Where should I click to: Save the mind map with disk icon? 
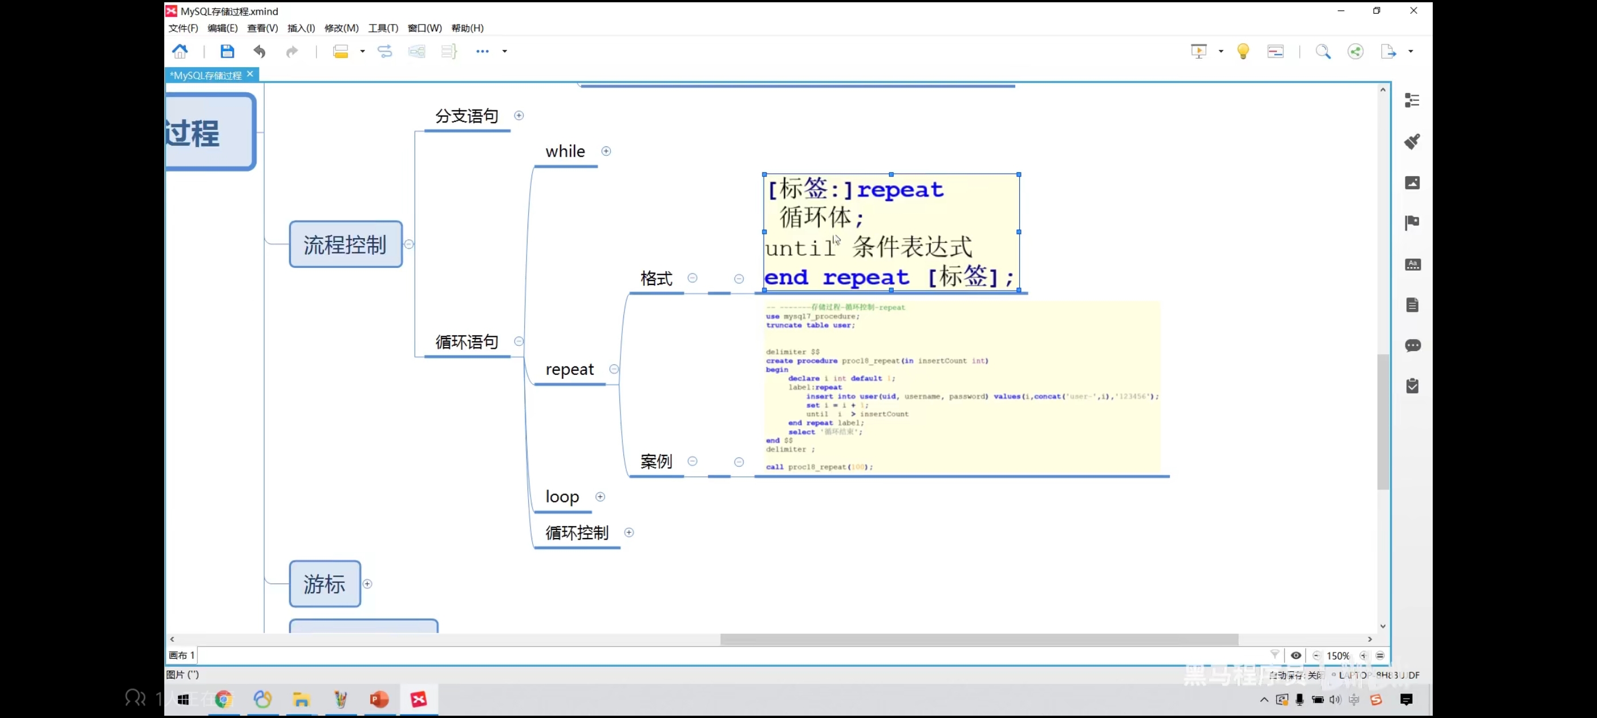click(227, 51)
